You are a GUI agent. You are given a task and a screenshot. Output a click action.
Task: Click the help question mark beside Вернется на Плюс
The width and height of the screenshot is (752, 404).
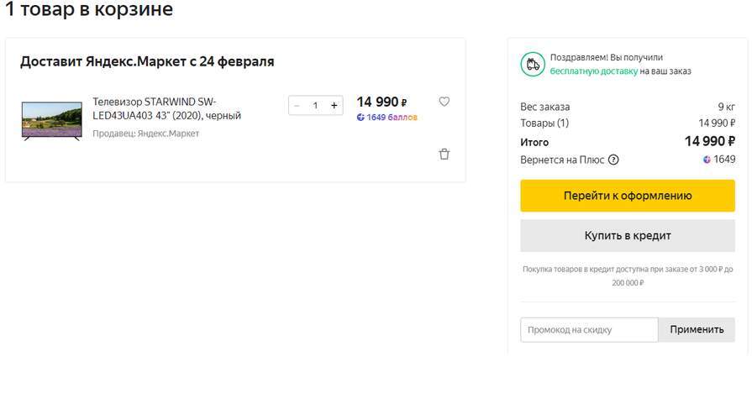click(x=613, y=160)
